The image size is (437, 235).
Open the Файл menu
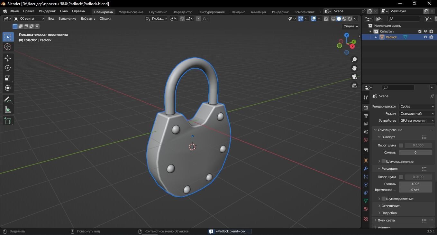point(14,11)
